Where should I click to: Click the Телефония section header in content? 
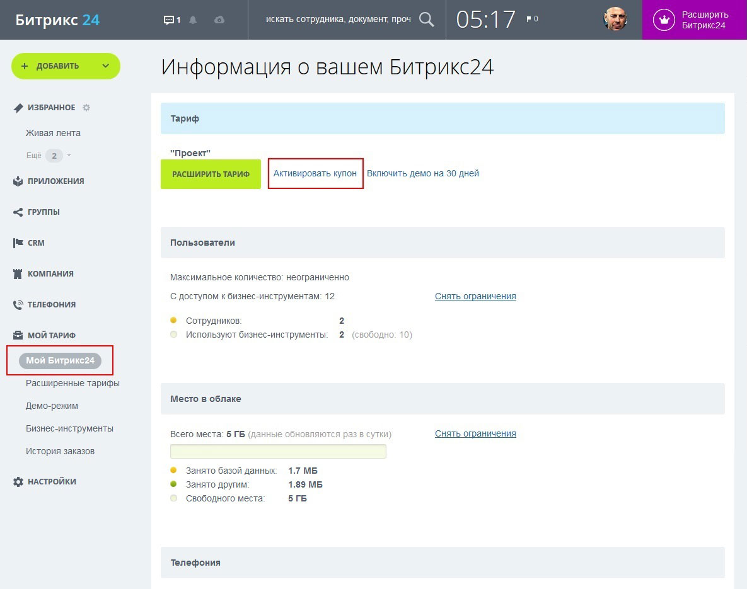pyautogui.click(x=443, y=563)
